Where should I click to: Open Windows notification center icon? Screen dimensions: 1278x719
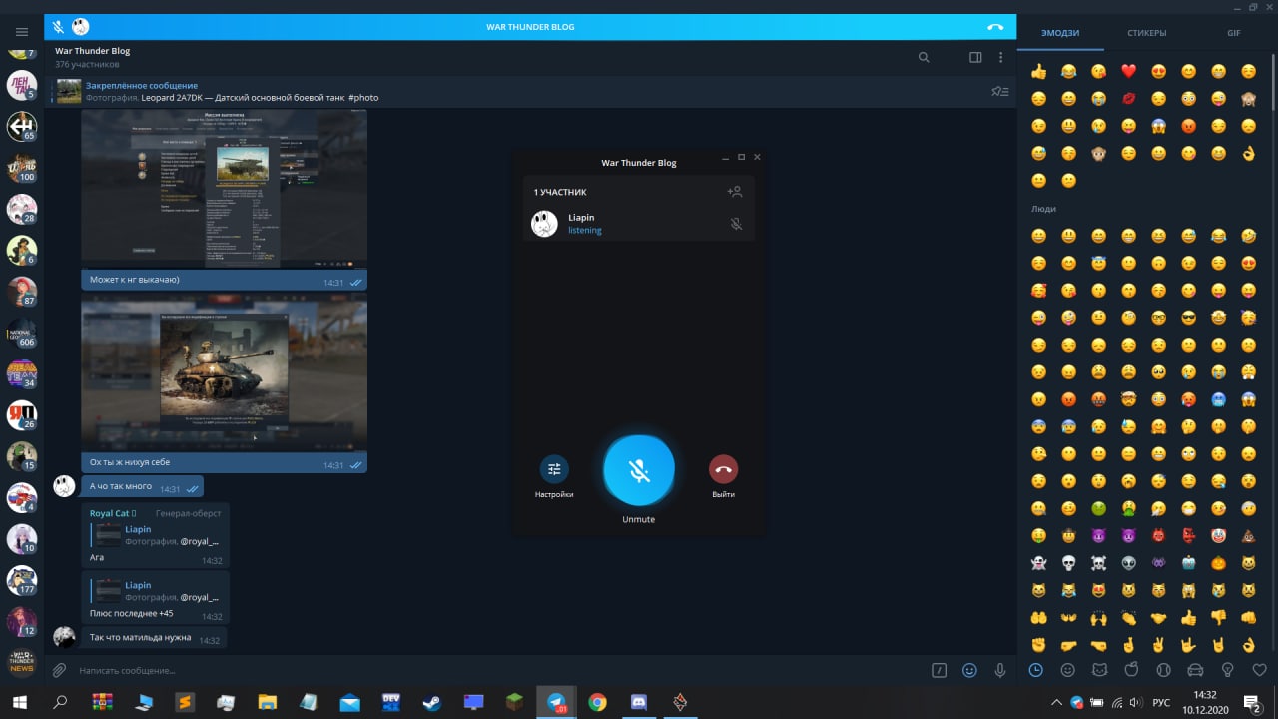pos(1251,702)
